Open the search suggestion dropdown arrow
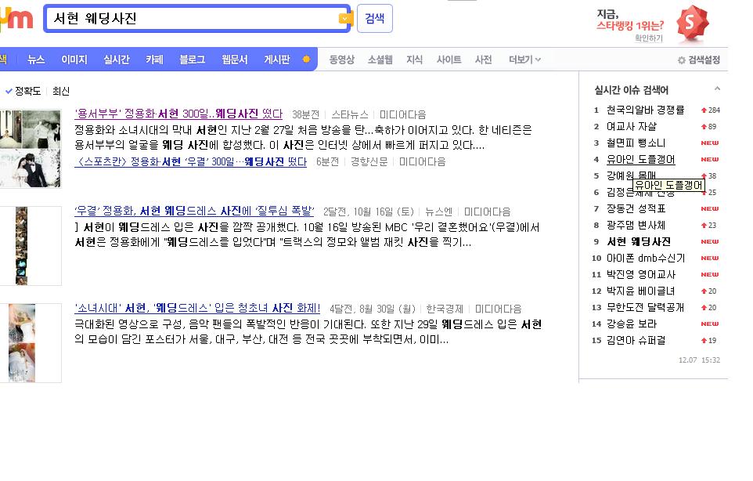This screenshot has width=753, height=481. tap(344, 19)
